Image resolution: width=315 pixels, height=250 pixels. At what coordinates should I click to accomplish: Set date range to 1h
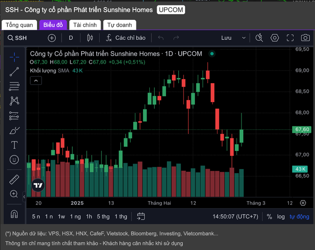(x=89, y=217)
